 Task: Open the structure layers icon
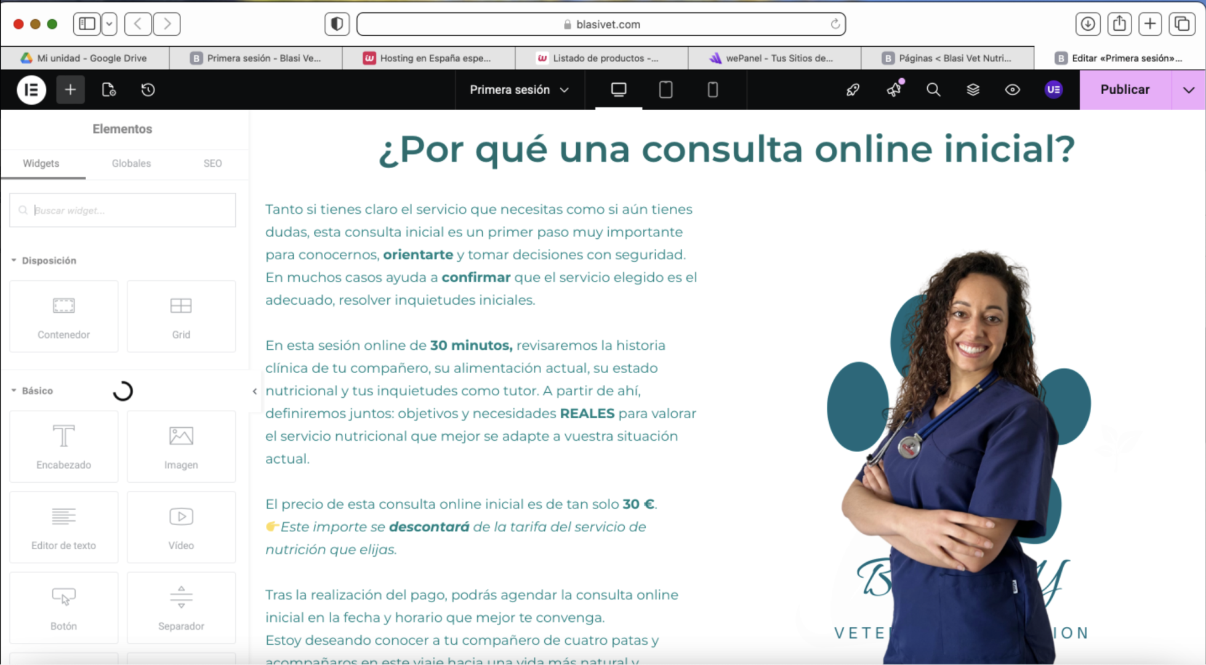(x=973, y=90)
